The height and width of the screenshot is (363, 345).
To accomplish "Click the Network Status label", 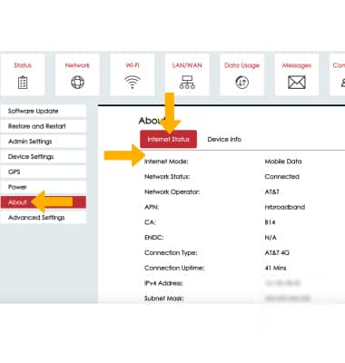I will (x=167, y=177).
